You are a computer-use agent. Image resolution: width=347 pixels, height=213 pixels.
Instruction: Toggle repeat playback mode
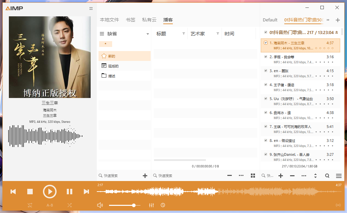pos(30,205)
